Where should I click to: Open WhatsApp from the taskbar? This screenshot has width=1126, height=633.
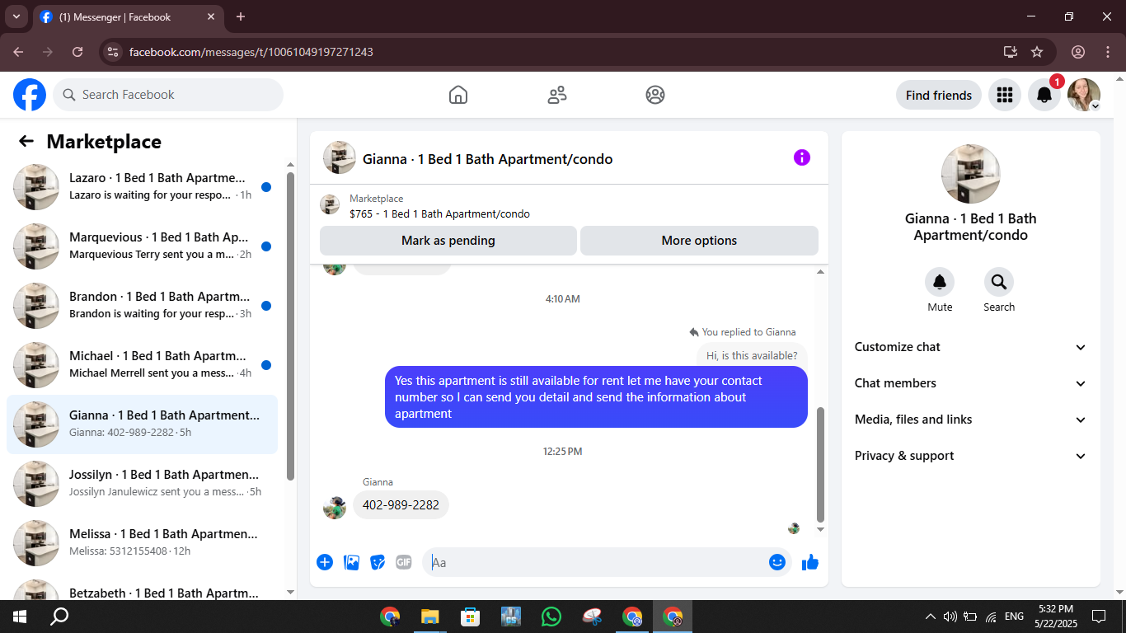tap(551, 617)
